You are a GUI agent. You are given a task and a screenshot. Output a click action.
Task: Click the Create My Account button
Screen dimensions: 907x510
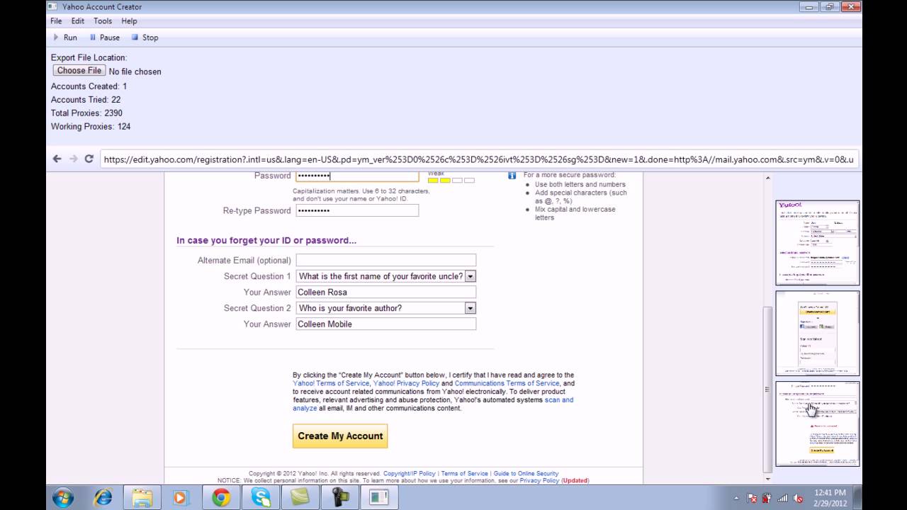pos(340,436)
